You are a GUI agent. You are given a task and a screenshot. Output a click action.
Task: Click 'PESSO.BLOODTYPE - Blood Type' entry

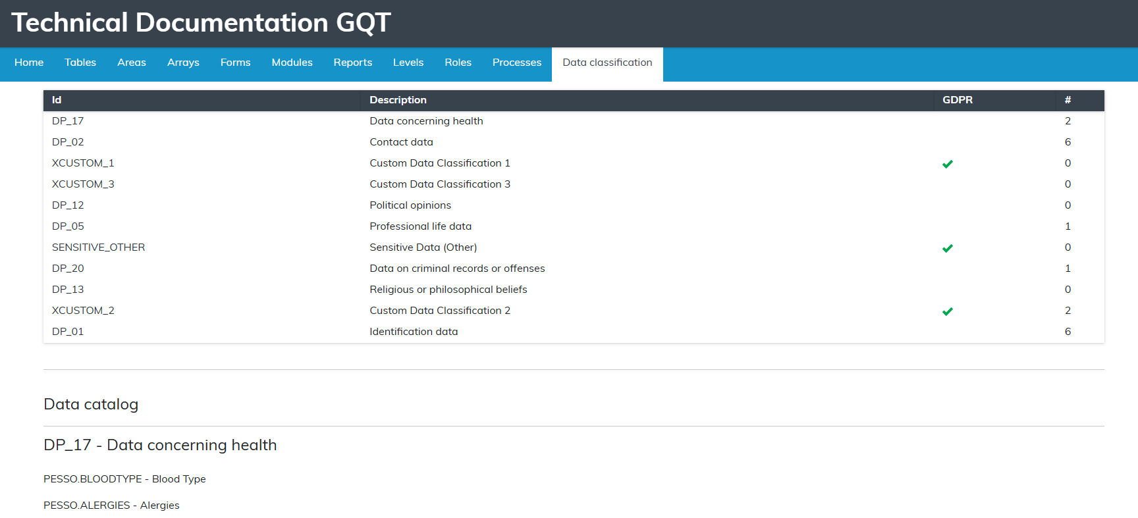click(x=124, y=479)
